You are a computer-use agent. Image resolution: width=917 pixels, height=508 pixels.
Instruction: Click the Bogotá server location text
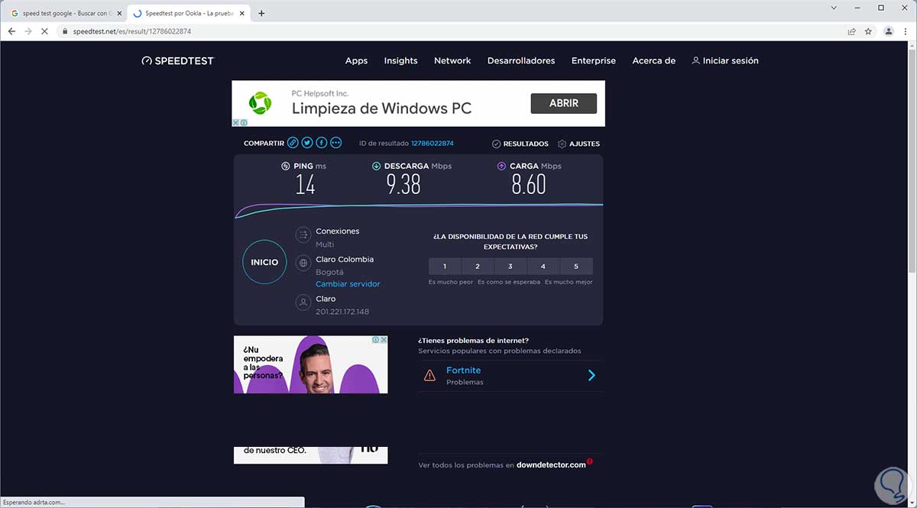click(x=330, y=272)
